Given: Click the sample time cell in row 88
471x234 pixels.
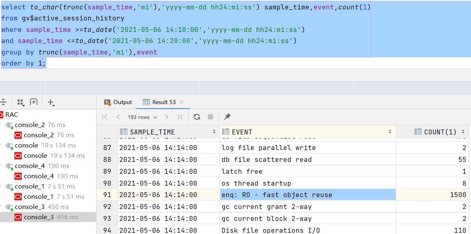Looking at the screenshot, I should tap(169, 160).
